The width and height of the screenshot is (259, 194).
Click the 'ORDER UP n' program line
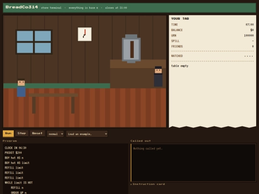pos(19,193)
